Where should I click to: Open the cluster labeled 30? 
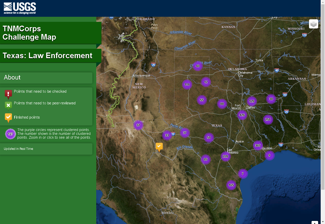(x=271, y=99)
